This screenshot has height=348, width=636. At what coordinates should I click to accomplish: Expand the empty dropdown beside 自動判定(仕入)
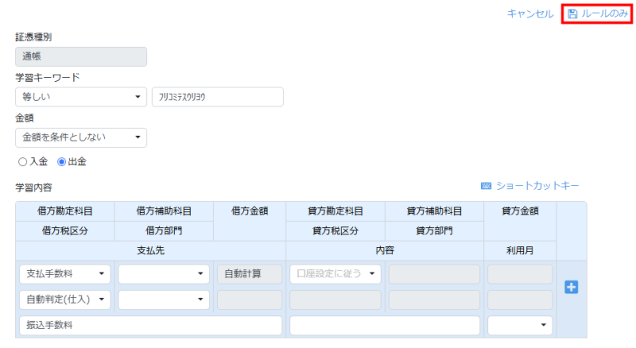[164, 300]
